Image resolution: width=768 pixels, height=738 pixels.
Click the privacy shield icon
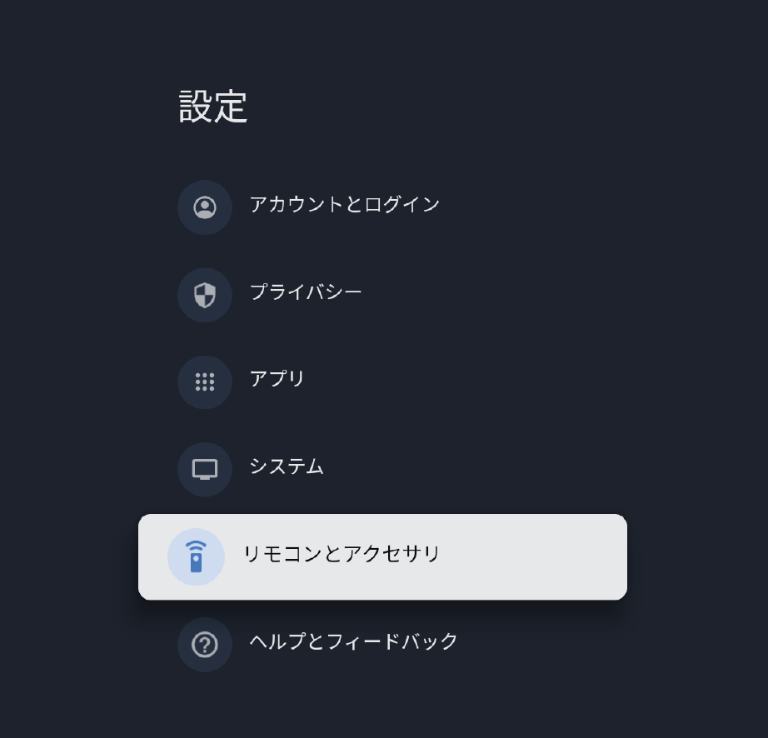point(205,295)
